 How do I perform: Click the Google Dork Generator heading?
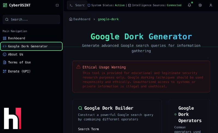(x=141, y=37)
